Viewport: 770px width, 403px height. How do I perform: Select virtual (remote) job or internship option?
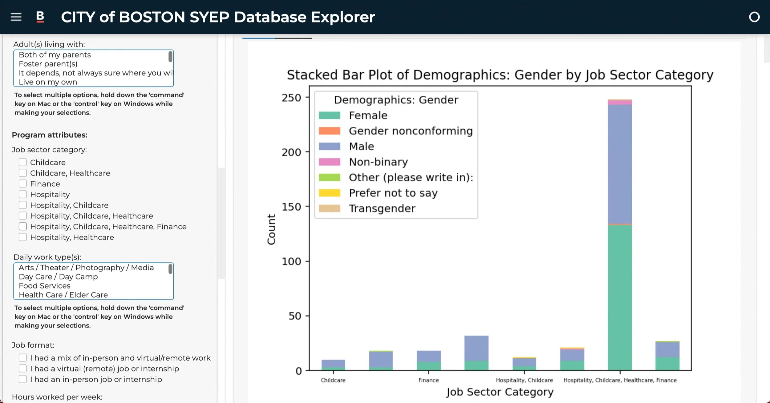[23, 369]
